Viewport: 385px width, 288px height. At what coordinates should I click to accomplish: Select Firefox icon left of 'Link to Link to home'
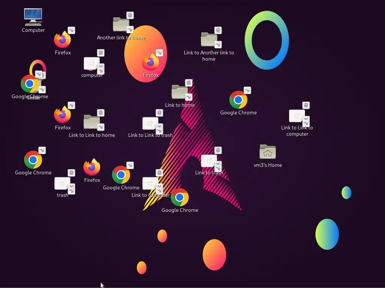pos(63,114)
